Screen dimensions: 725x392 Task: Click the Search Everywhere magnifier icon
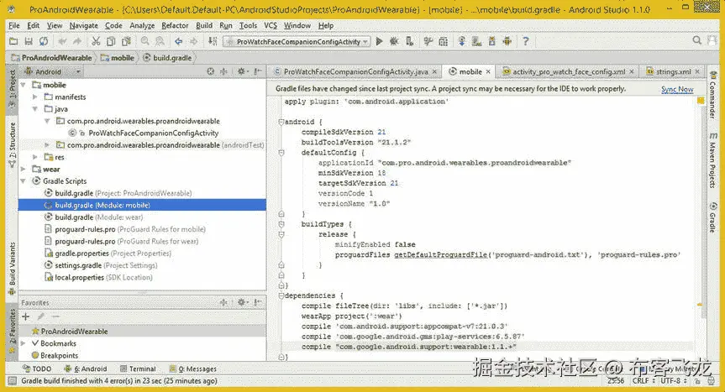(696, 40)
